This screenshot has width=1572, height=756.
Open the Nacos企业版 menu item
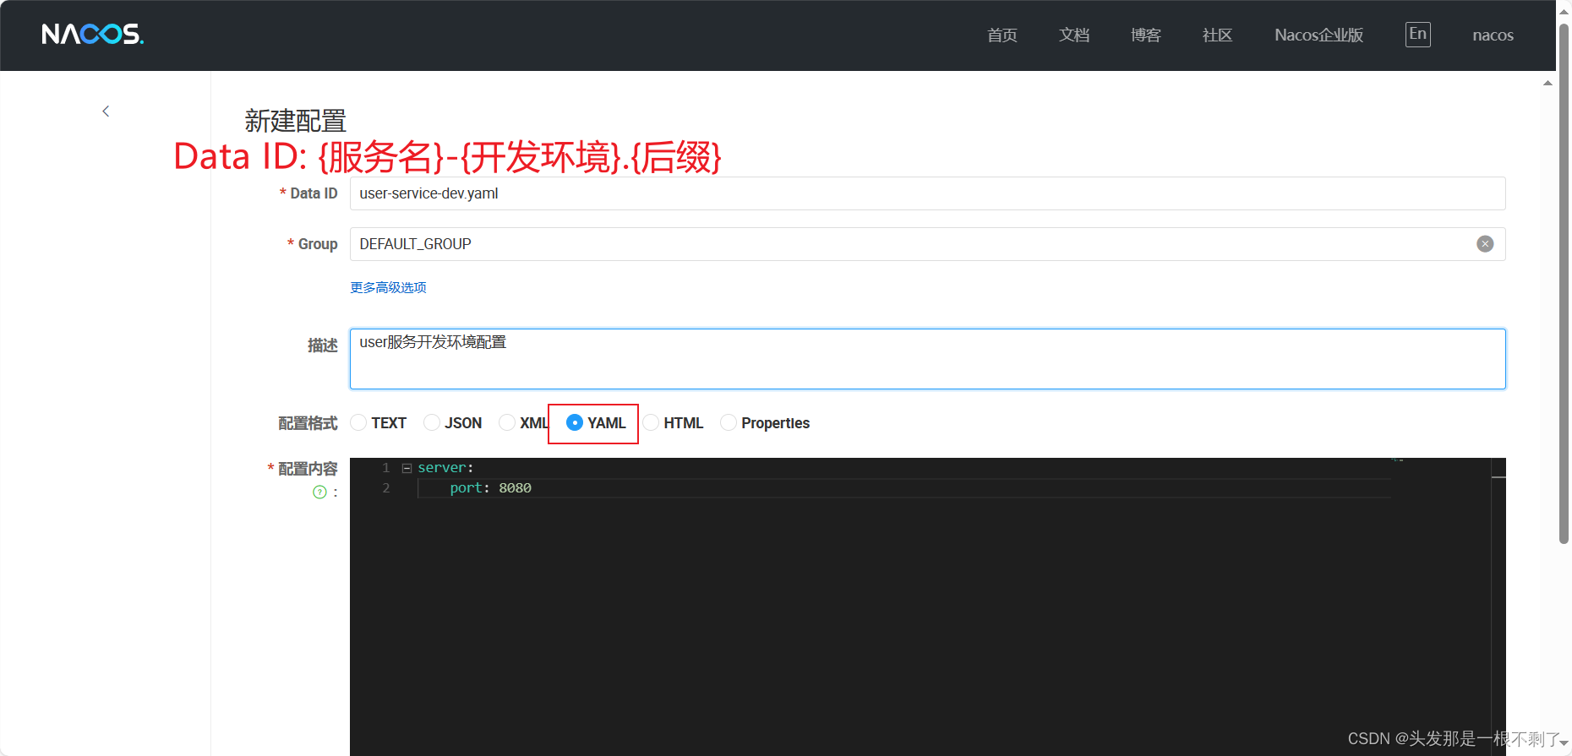pyautogui.click(x=1319, y=35)
